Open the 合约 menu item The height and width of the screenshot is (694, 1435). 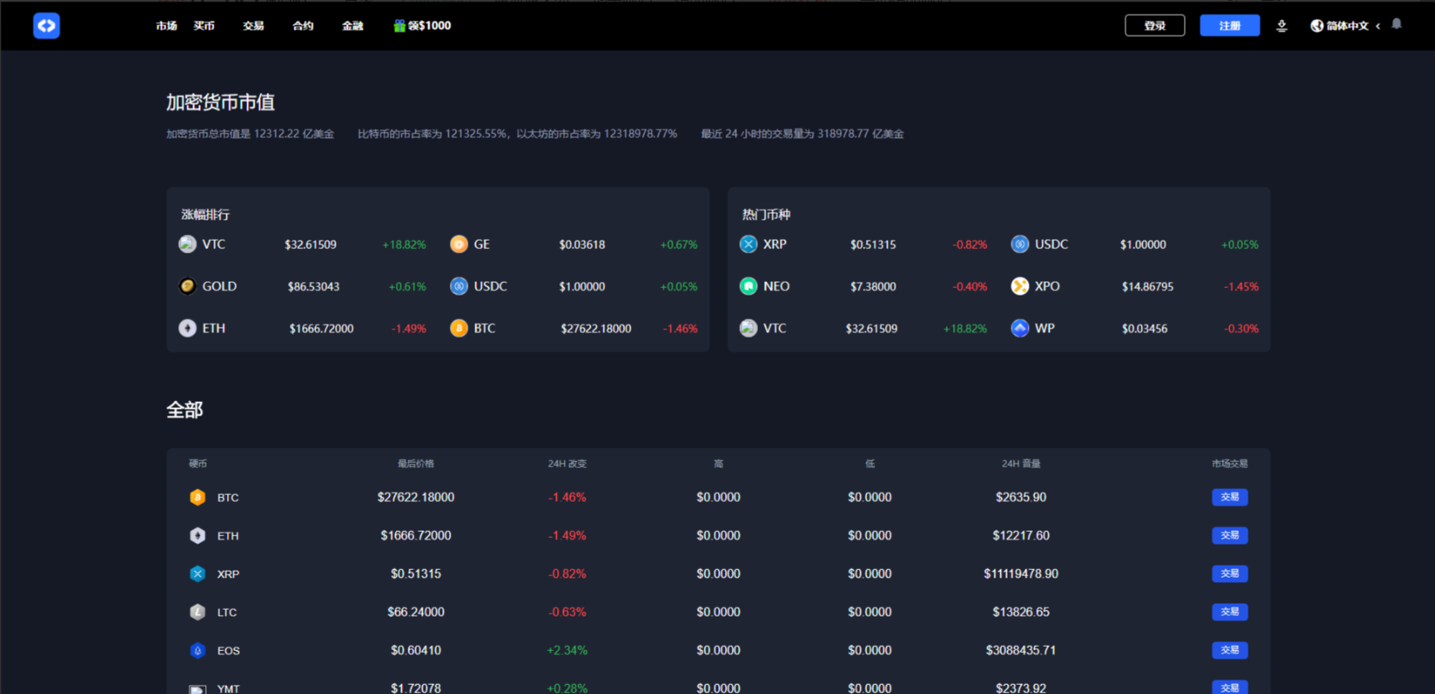303,26
